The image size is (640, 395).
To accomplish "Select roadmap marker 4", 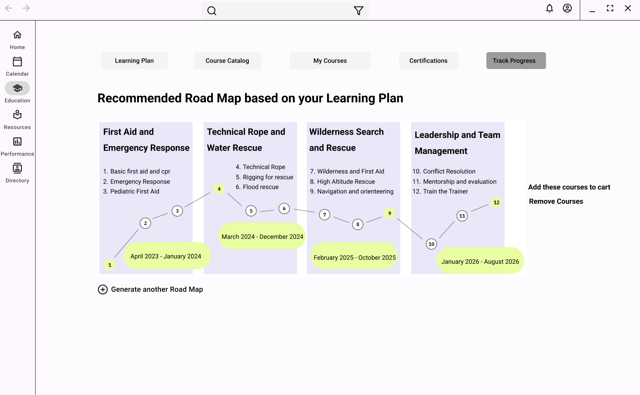I will pos(219,189).
